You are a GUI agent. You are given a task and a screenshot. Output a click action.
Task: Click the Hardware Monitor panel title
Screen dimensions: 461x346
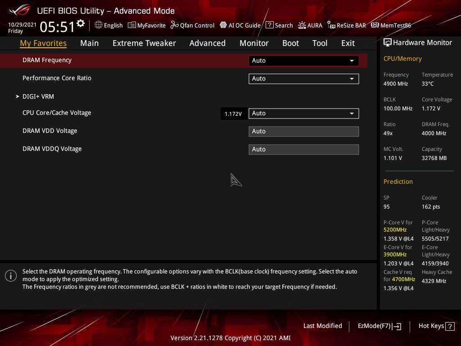pos(422,43)
